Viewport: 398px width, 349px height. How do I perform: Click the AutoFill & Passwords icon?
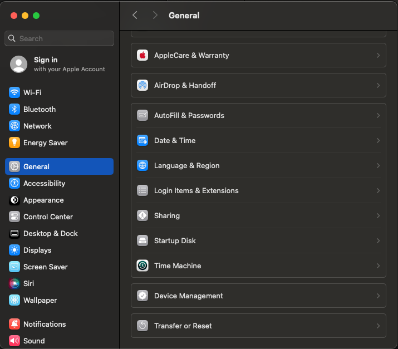[143, 115]
